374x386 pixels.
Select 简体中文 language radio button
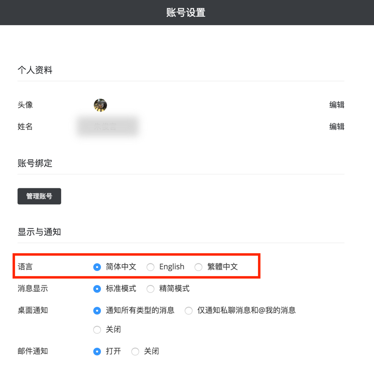click(x=97, y=267)
